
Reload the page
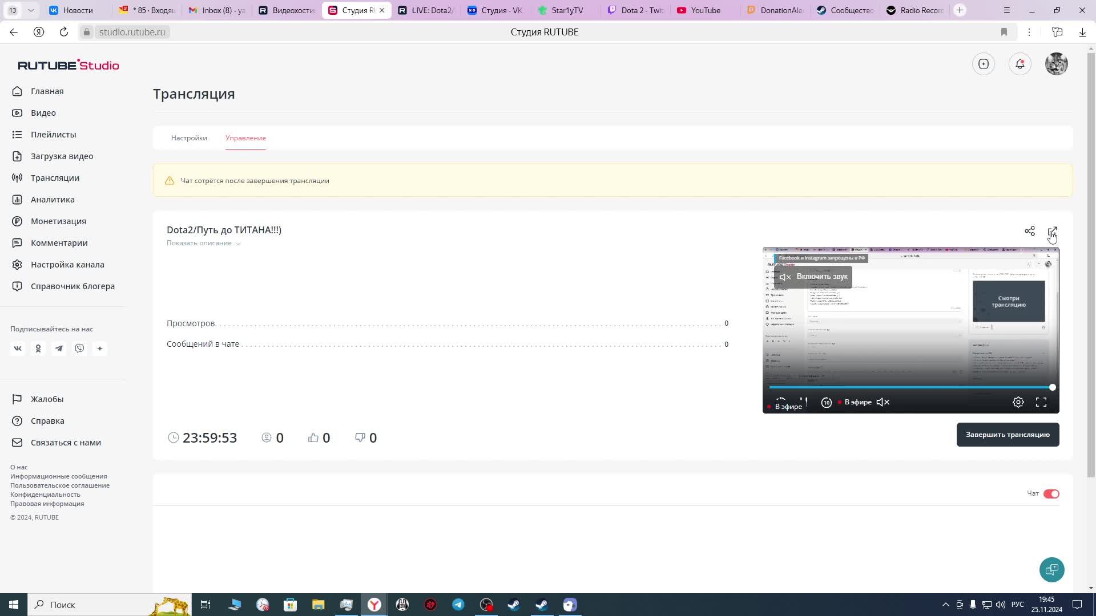(63, 32)
